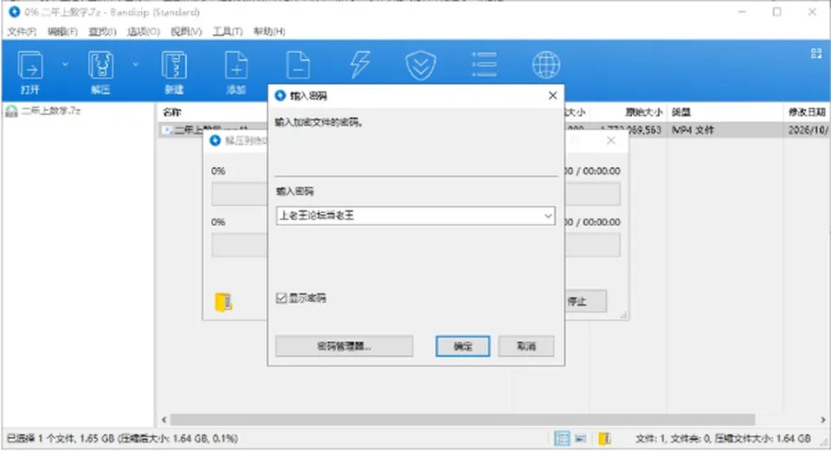Click the shield scan toolbar icon
The image size is (831, 451).
point(421,65)
